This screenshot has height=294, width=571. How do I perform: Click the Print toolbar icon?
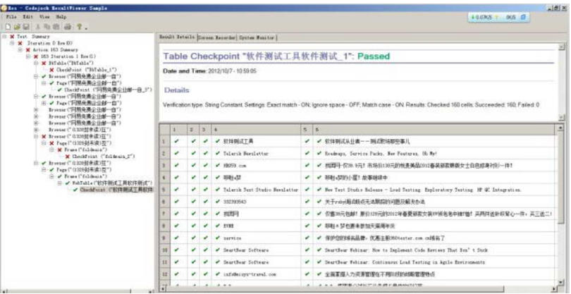click(68, 26)
